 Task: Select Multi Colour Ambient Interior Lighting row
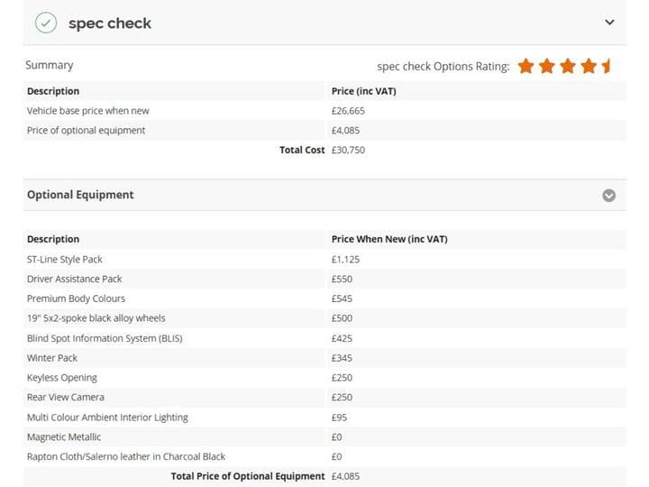(x=324, y=417)
